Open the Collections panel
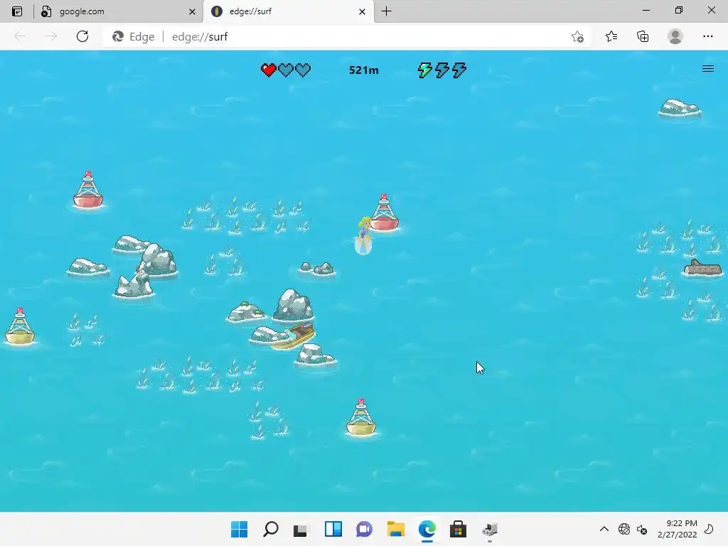728x546 pixels. click(643, 36)
